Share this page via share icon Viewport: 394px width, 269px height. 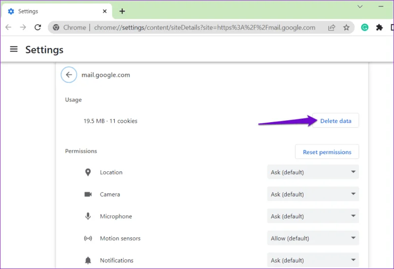coord(331,27)
